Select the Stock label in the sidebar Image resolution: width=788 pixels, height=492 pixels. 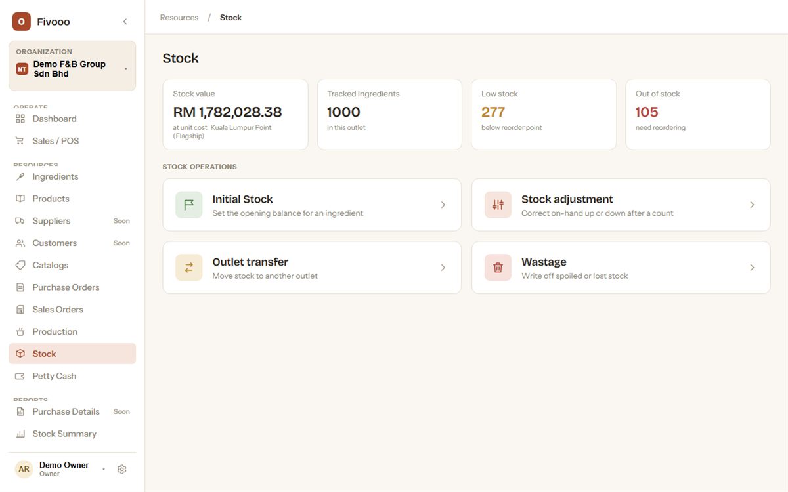(x=44, y=354)
